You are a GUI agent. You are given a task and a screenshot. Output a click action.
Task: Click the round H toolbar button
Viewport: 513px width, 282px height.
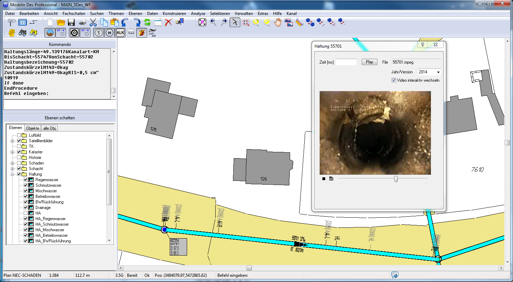pyautogui.click(x=110, y=33)
